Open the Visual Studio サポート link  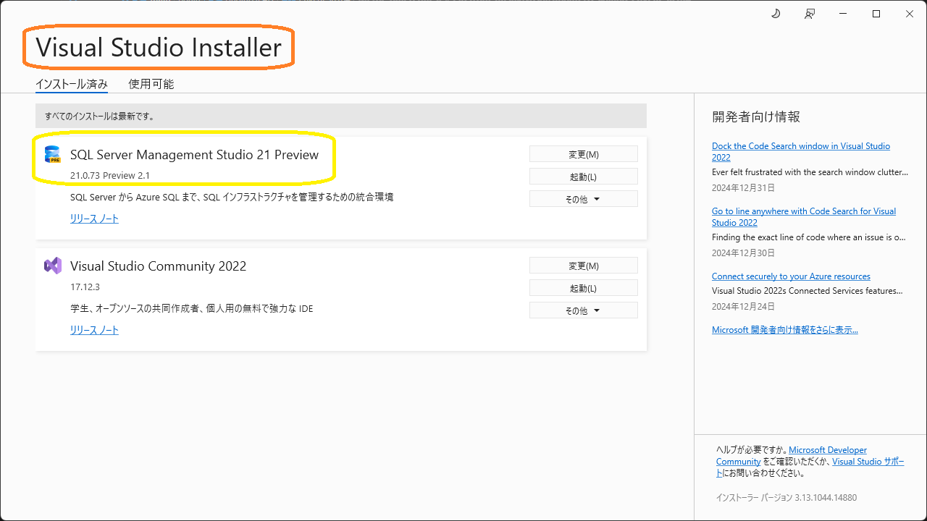[x=810, y=467]
